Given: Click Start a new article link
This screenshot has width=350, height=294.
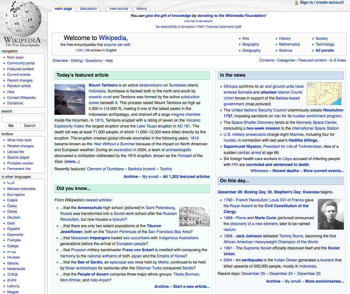Looking at the screenshot, I should (x=191, y=286).
